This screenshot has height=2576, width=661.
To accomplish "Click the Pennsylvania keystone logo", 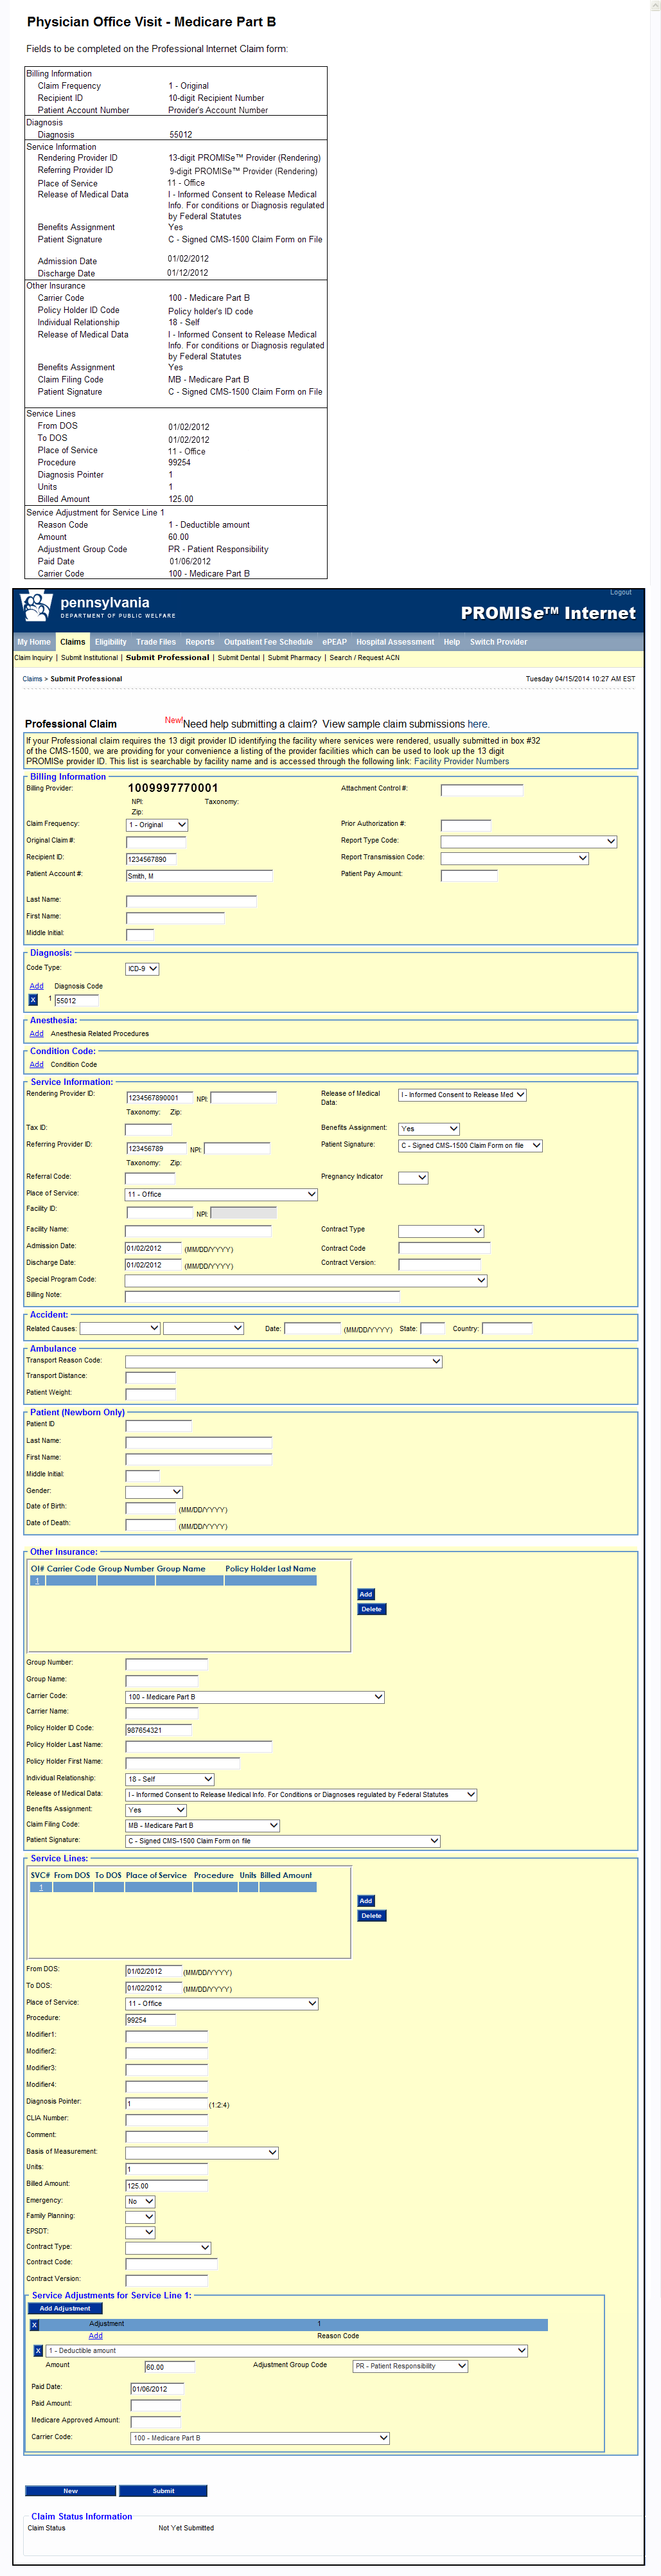I will [37, 607].
